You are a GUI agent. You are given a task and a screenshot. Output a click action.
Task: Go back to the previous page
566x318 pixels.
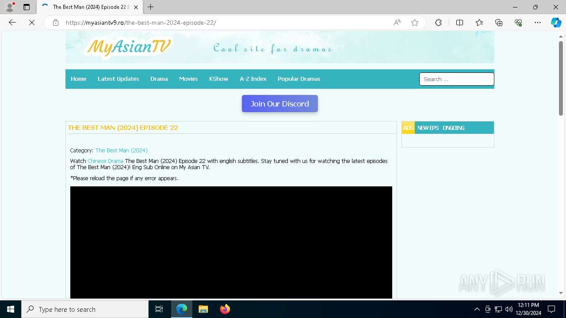point(12,23)
